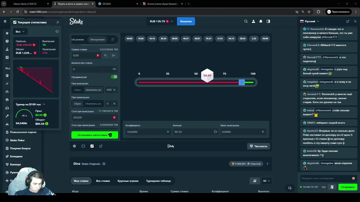Click Остановить автоставки button
Image resolution: width=360 pixels, height=202 pixels.
coord(95,135)
